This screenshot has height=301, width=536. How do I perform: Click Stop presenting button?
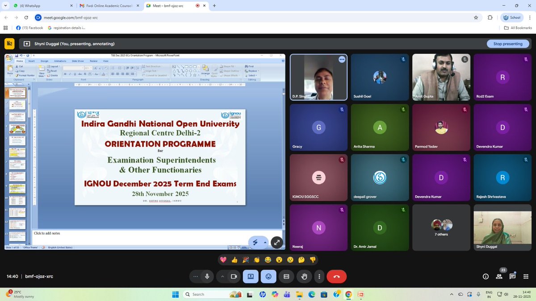point(508,44)
